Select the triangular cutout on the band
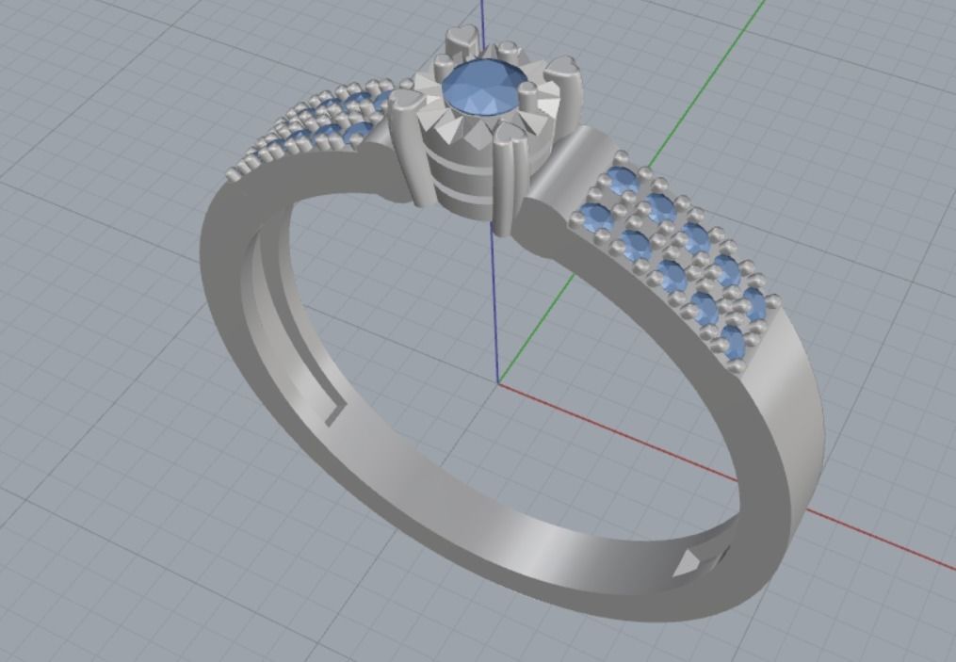This screenshot has width=956, height=662. click(x=688, y=563)
